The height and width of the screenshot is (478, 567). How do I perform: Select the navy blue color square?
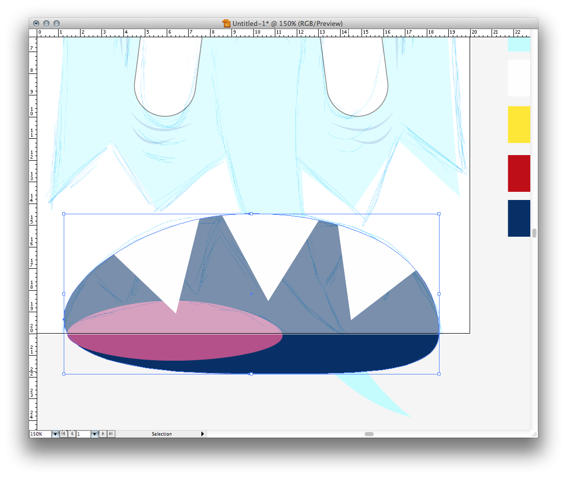519,218
